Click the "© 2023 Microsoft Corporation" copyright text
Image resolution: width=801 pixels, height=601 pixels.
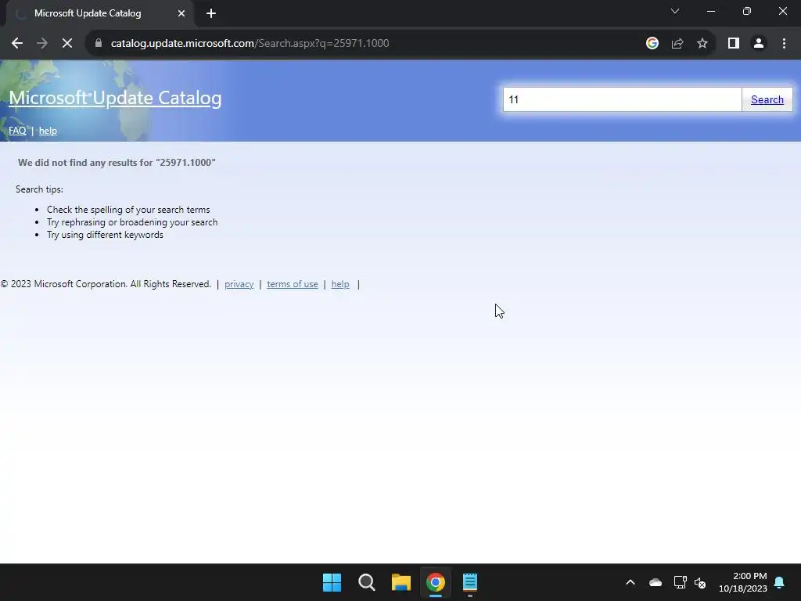point(106,284)
